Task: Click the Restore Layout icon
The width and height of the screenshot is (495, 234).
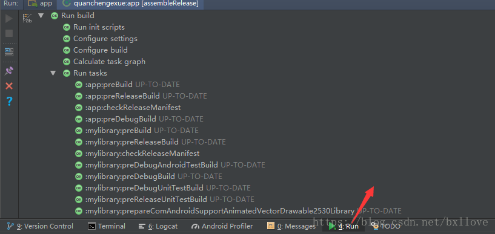Action: tap(9, 52)
